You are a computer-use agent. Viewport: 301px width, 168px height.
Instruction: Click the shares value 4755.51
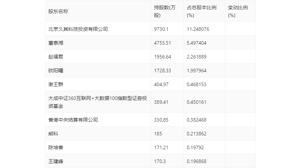click(x=163, y=43)
